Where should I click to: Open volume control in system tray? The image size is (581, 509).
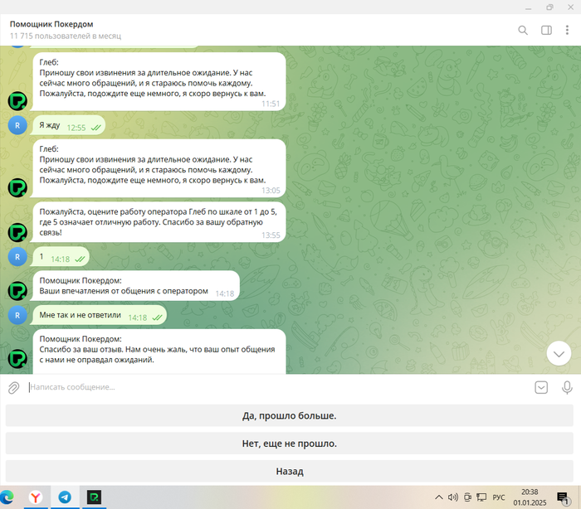pyautogui.click(x=453, y=497)
